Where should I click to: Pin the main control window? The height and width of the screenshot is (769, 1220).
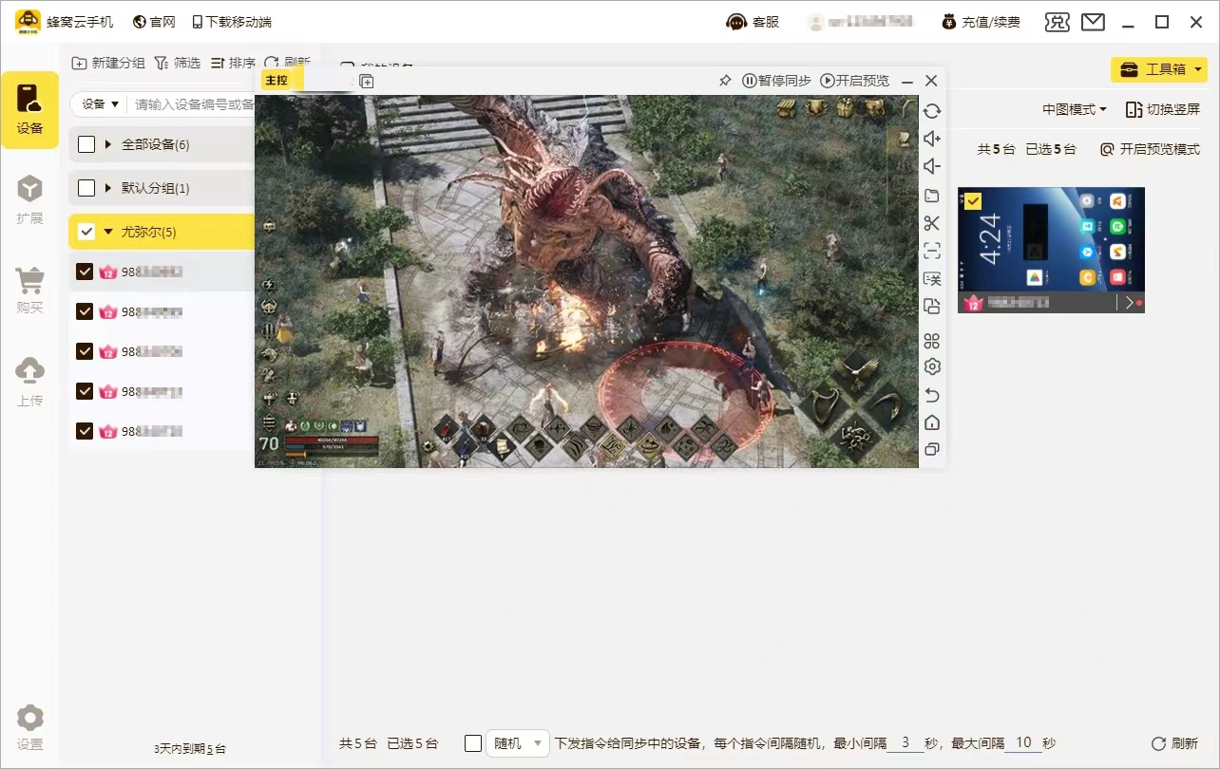pos(725,81)
